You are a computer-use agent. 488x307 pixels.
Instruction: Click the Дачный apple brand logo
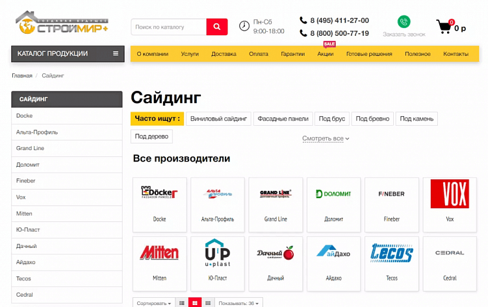276,253
